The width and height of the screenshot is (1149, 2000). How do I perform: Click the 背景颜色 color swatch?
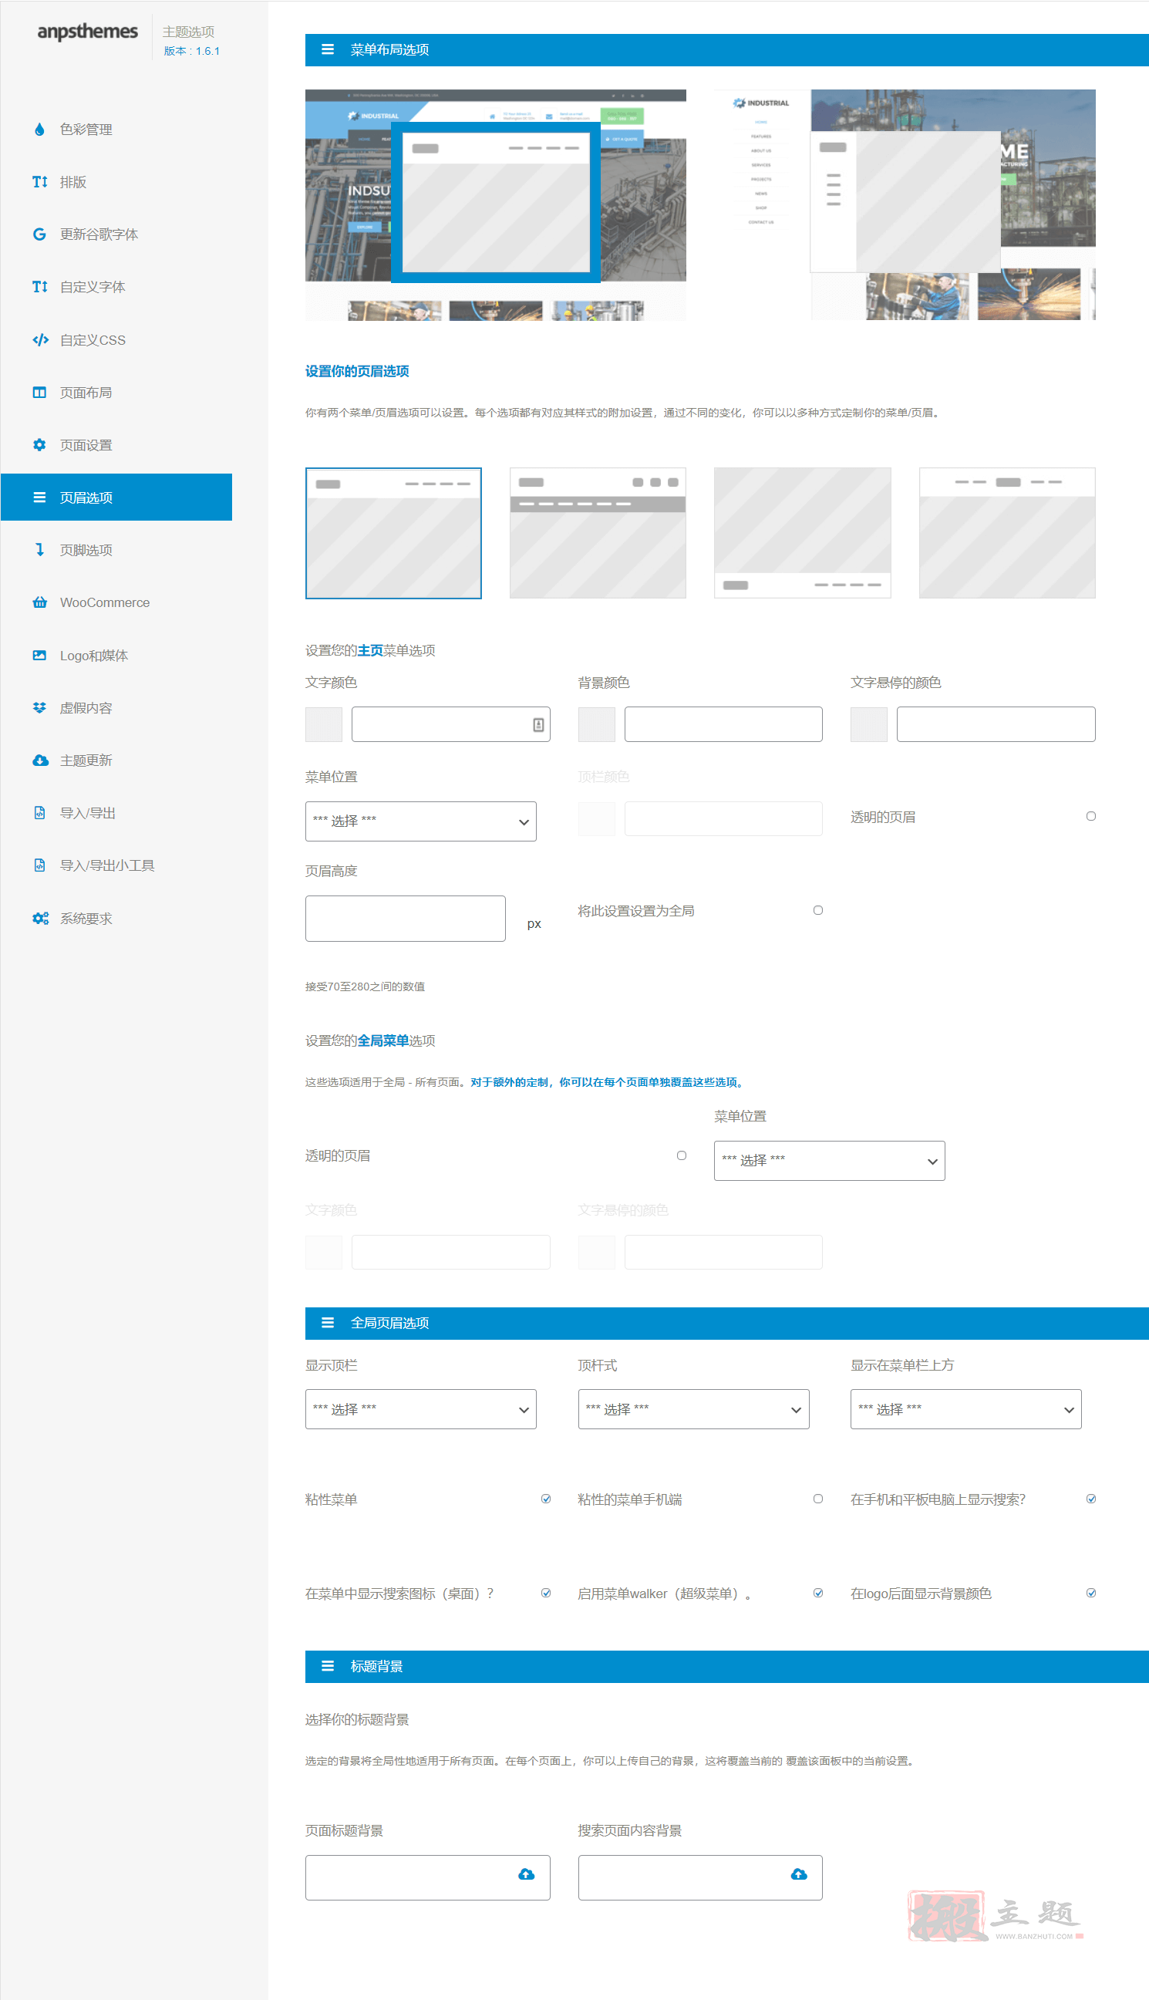coord(597,723)
